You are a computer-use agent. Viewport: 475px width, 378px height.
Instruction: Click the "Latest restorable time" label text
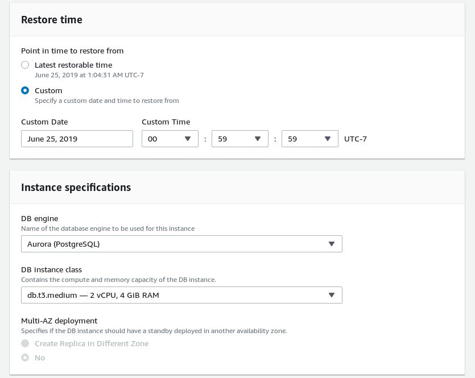[73, 65]
